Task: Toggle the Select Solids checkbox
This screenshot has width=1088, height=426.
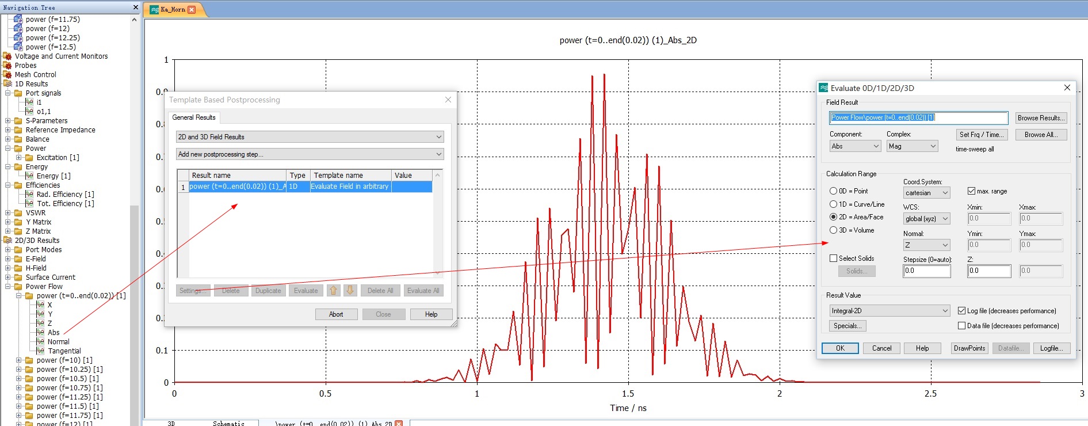Action: (833, 258)
